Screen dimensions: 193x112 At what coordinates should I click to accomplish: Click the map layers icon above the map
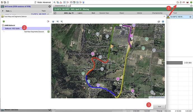click(x=159, y=22)
